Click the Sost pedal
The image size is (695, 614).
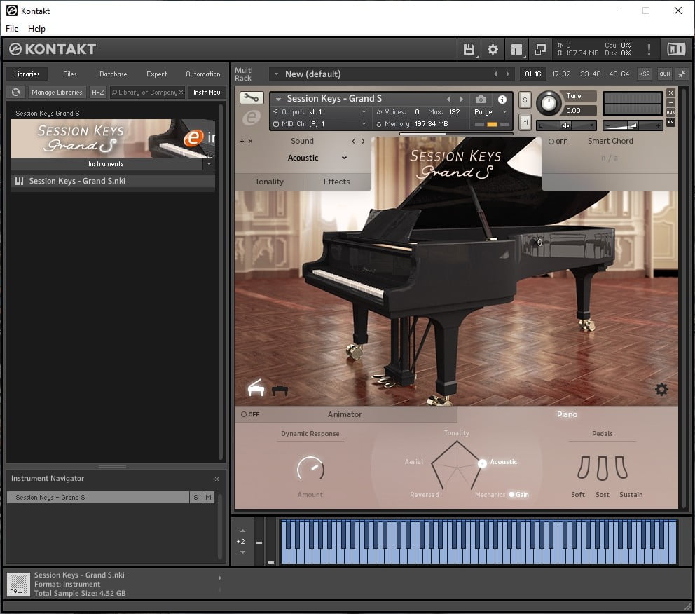coord(602,468)
